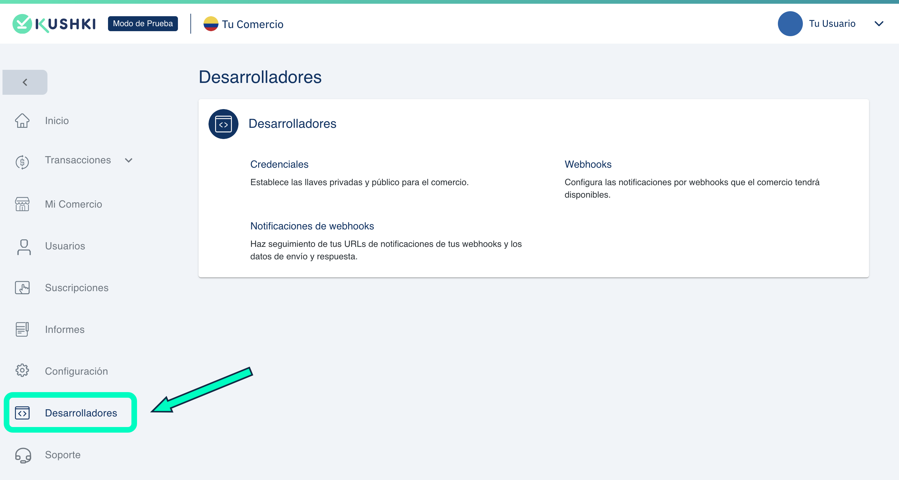Open the Webhooks link

tap(588, 164)
